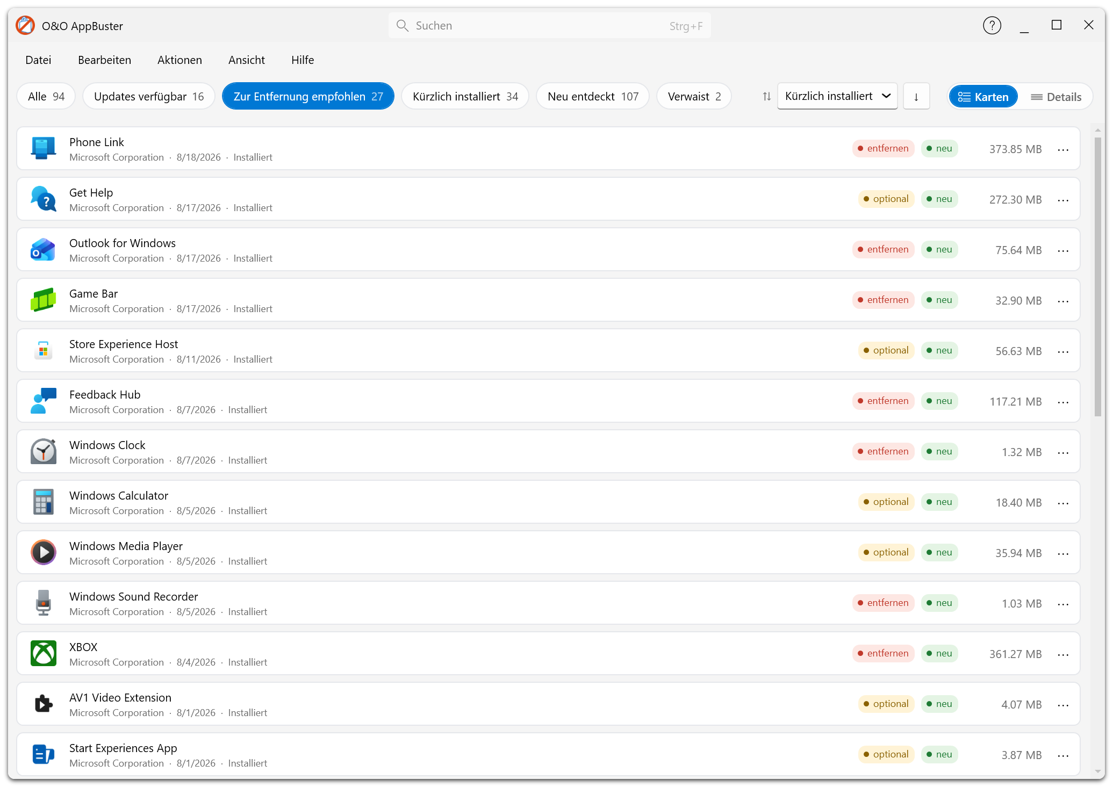
Task: Open more options for Feedback Hub
Action: tap(1063, 402)
